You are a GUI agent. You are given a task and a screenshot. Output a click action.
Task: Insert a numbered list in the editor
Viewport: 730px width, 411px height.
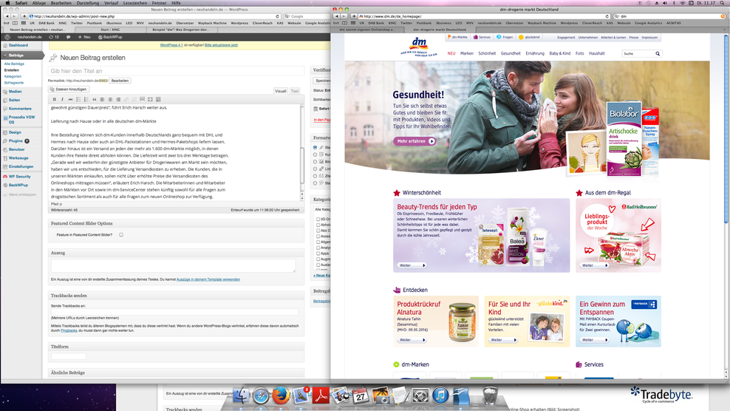(86, 99)
